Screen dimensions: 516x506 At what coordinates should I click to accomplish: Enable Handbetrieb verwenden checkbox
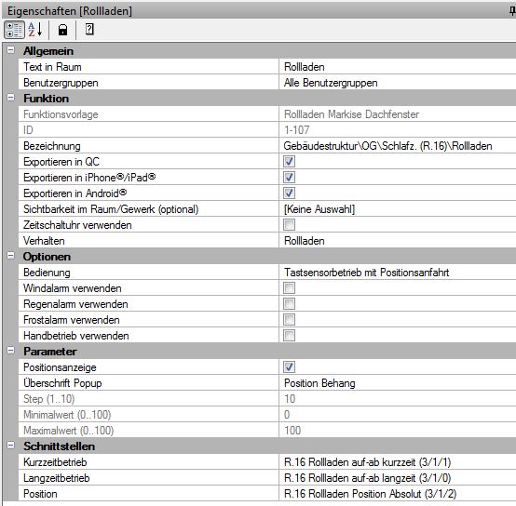(x=289, y=336)
